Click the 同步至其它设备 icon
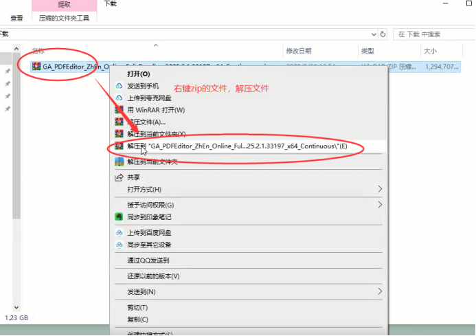Screen dimensions: 476x336 click(120, 245)
